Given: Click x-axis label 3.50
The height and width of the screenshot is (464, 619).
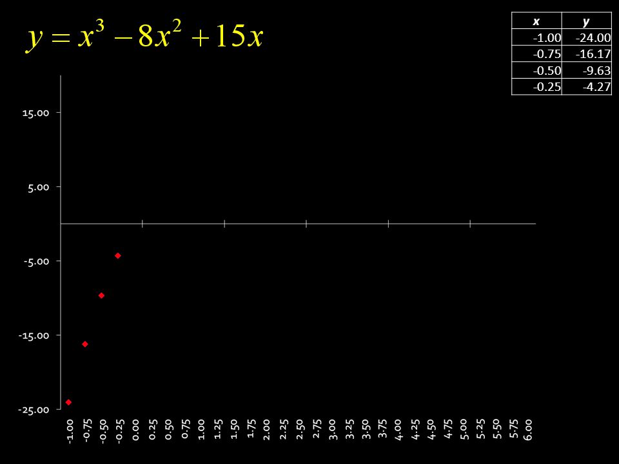Looking at the screenshot, I should coord(365,429).
